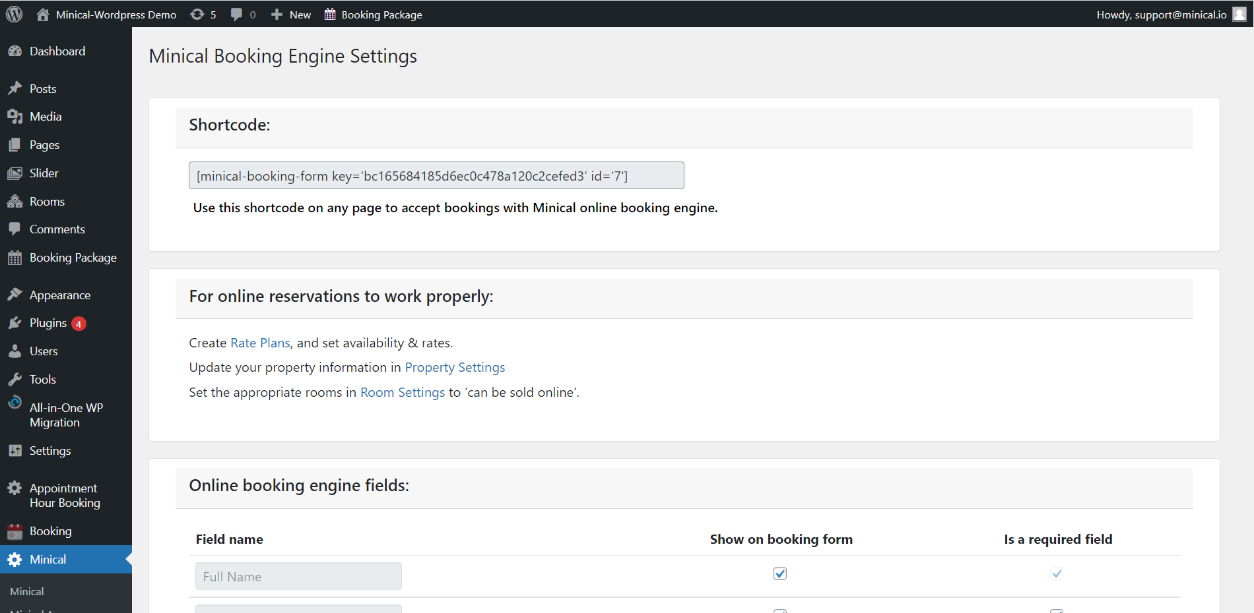Click the 'Field name' column header

pos(230,539)
